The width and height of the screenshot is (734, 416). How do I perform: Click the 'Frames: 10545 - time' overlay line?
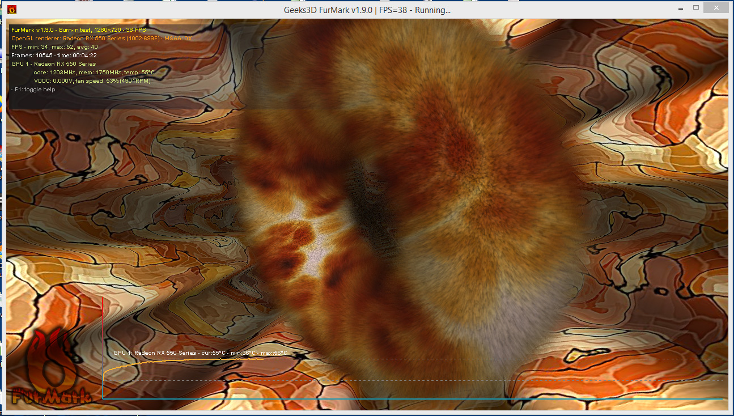pyautogui.click(x=54, y=56)
